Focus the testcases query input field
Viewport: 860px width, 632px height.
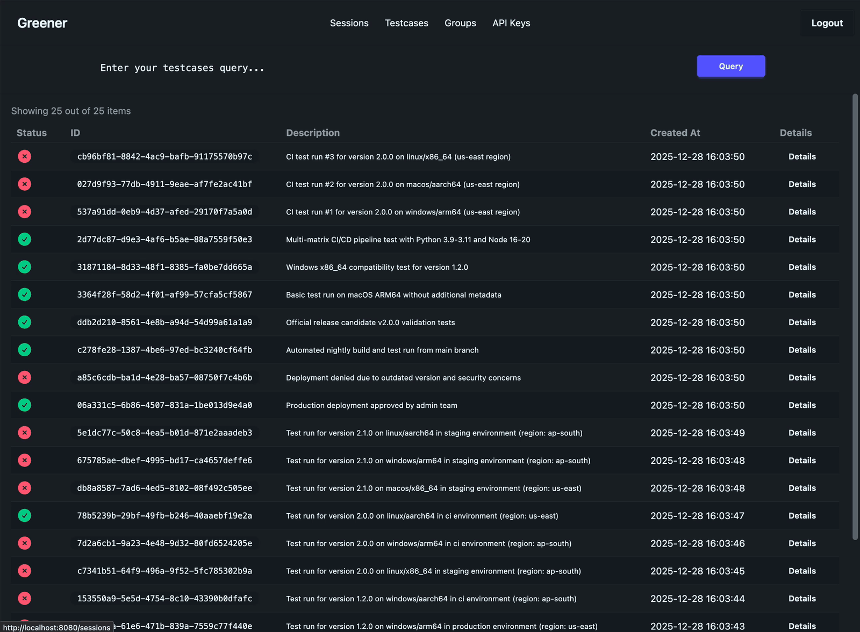(376, 68)
